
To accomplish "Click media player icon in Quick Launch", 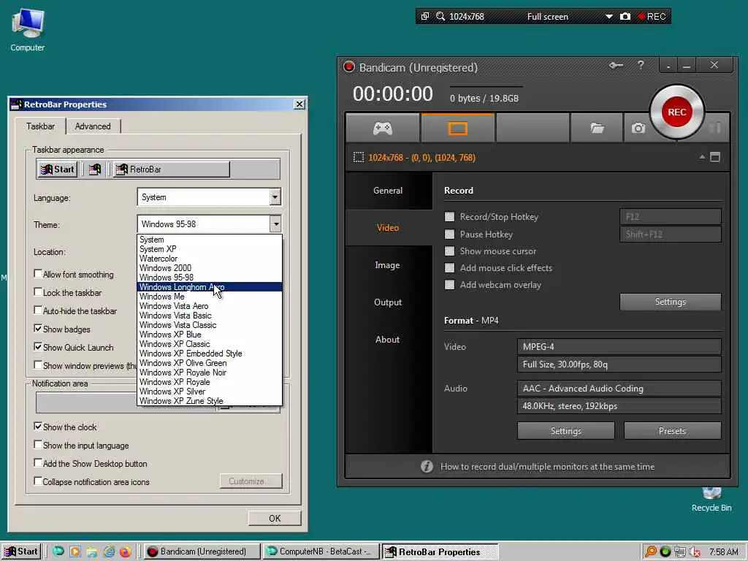I will coord(75,552).
